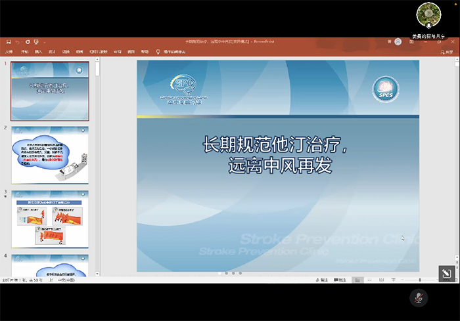Open the 插入 ribbon tab
This screenshot has height=321, width=460.
[x=38, y=51]
